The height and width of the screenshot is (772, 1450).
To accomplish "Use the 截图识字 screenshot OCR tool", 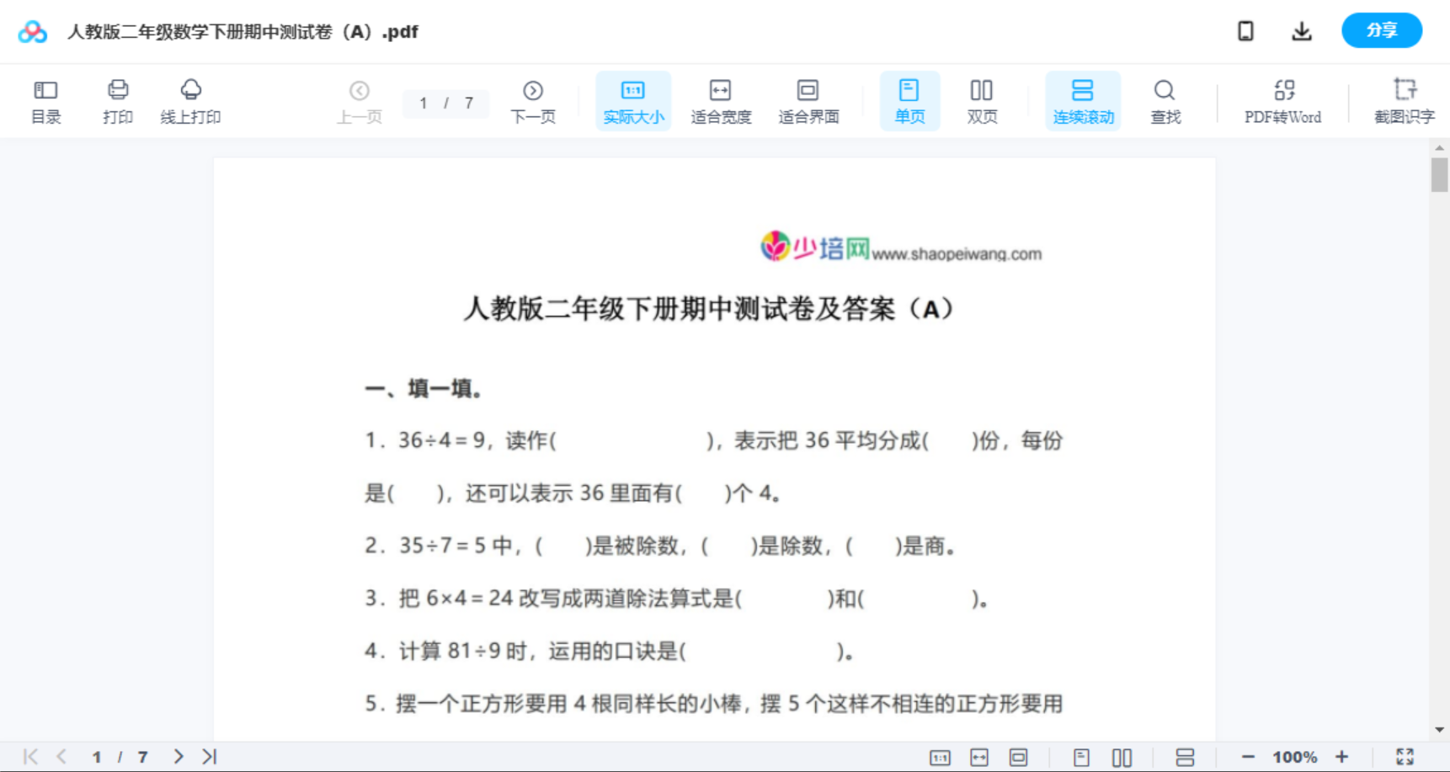I will pyautogui.click(x=1404, y=100).
